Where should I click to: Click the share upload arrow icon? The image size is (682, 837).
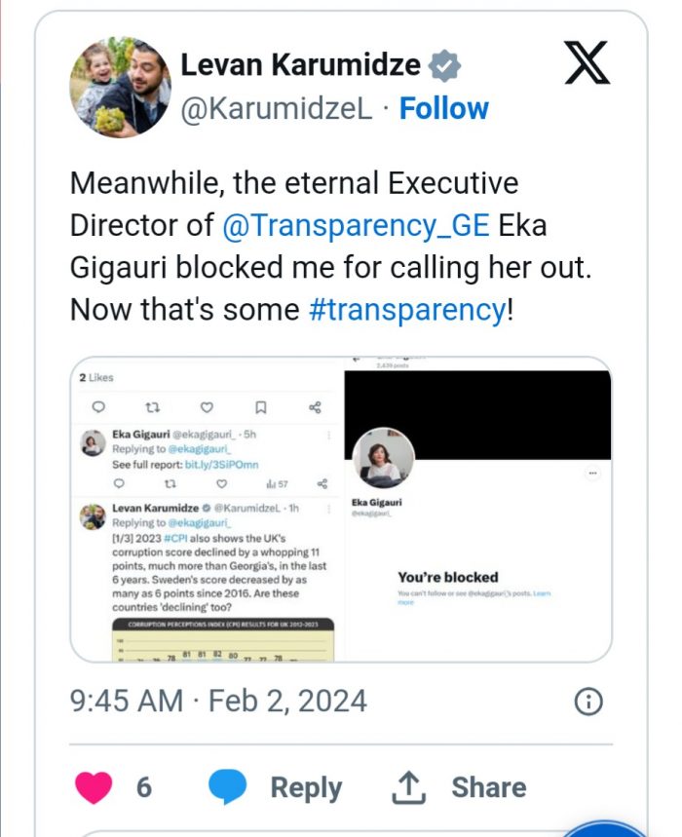[410, 786]
